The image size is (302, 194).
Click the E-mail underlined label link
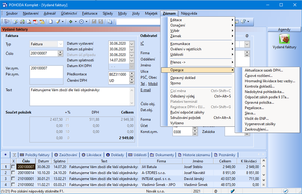pos(146,90)
